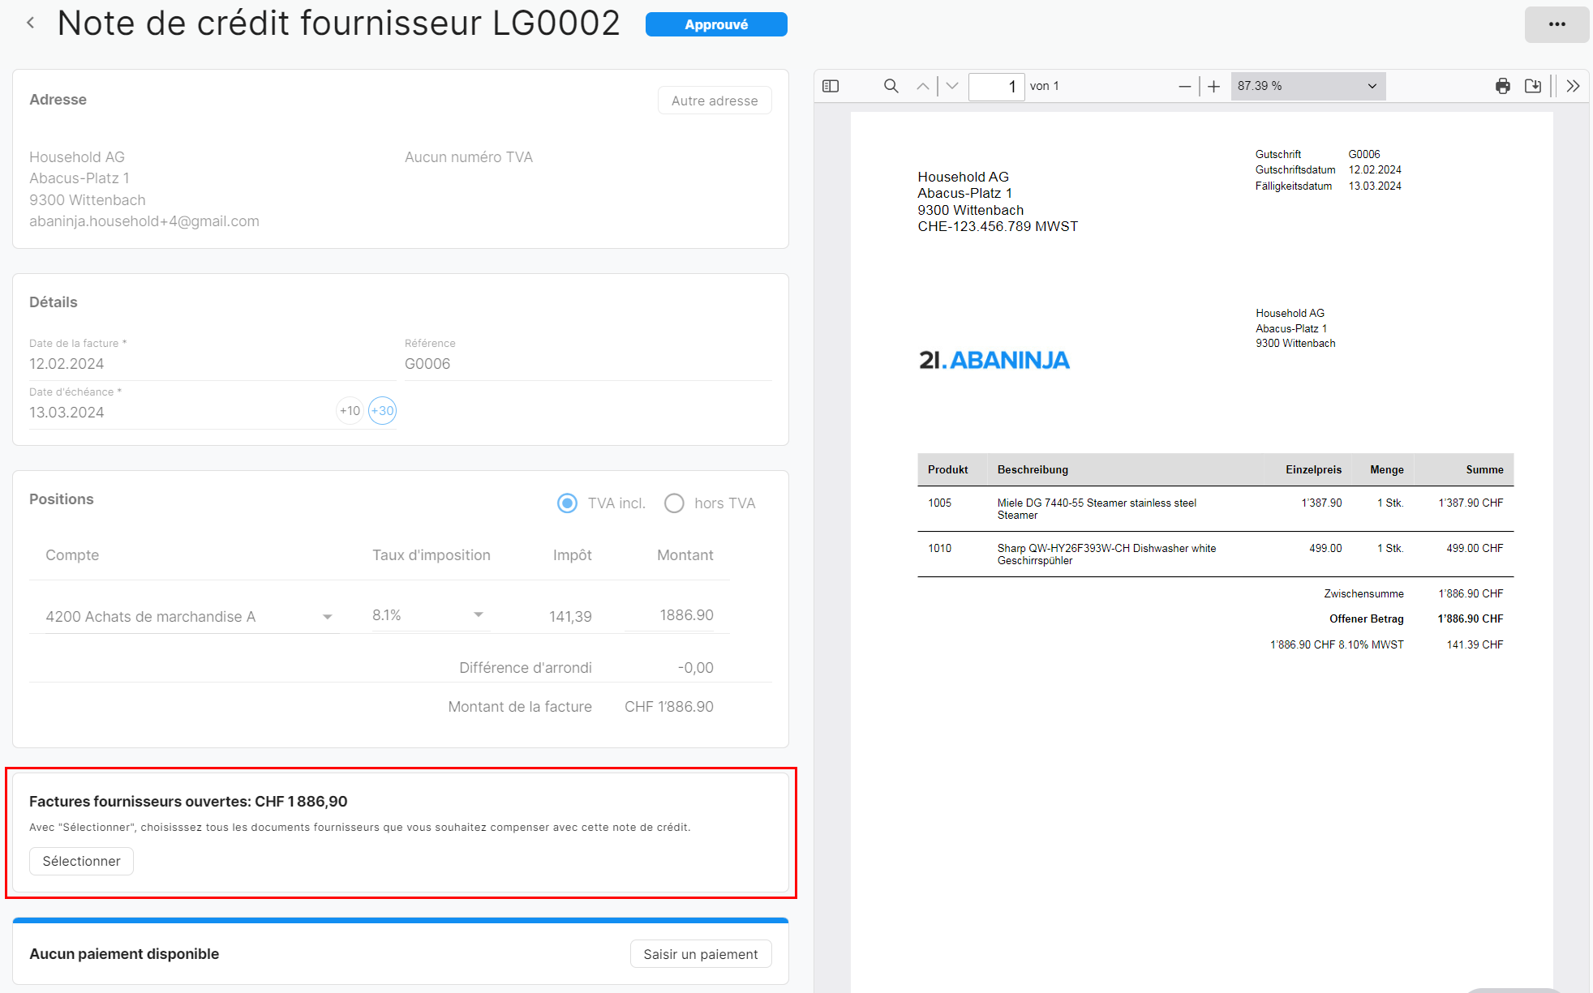Go to previous PDF page arrow
Viewport: 1593px width, 993px height.
923,86
